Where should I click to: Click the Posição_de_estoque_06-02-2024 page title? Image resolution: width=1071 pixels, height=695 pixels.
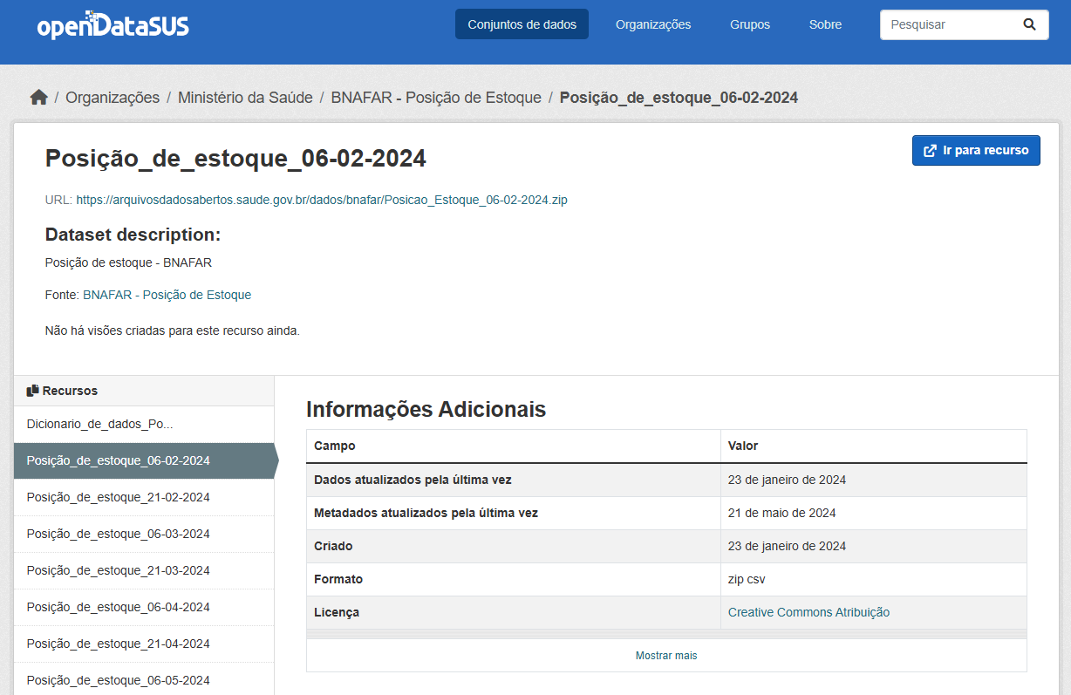(x=235, y=158)
